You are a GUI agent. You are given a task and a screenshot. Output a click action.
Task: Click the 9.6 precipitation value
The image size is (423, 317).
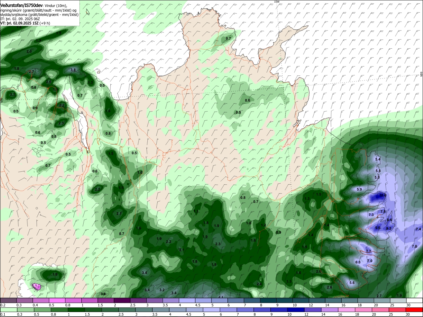pos(378,228)
